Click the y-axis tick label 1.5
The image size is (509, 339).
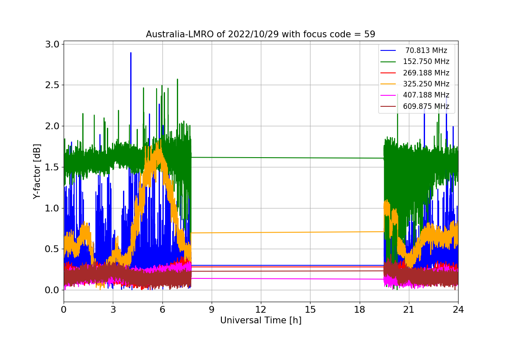pos(53,167)
